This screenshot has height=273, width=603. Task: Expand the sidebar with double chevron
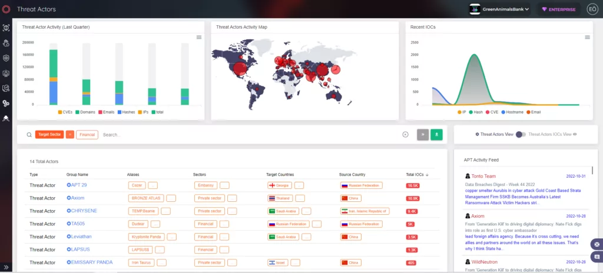click(6, 267)
